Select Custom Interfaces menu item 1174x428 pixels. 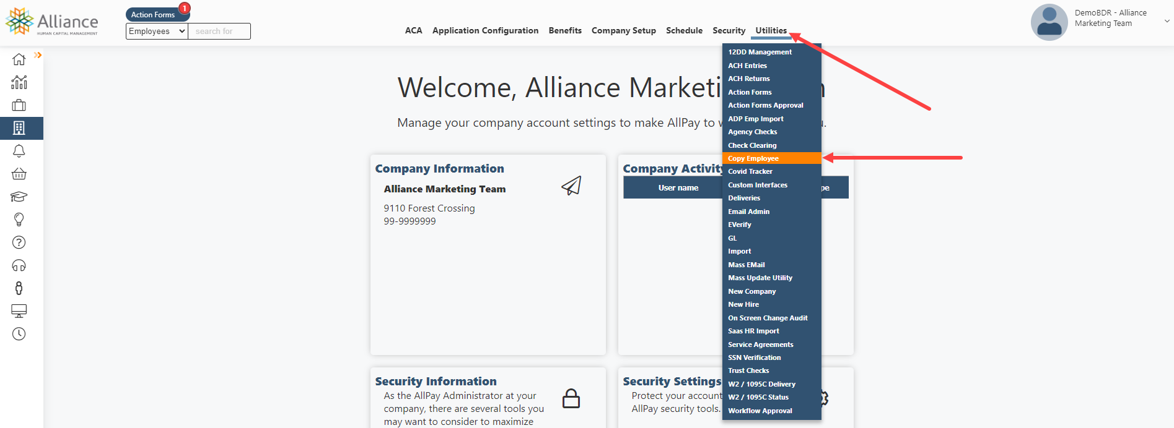point(772,185)
